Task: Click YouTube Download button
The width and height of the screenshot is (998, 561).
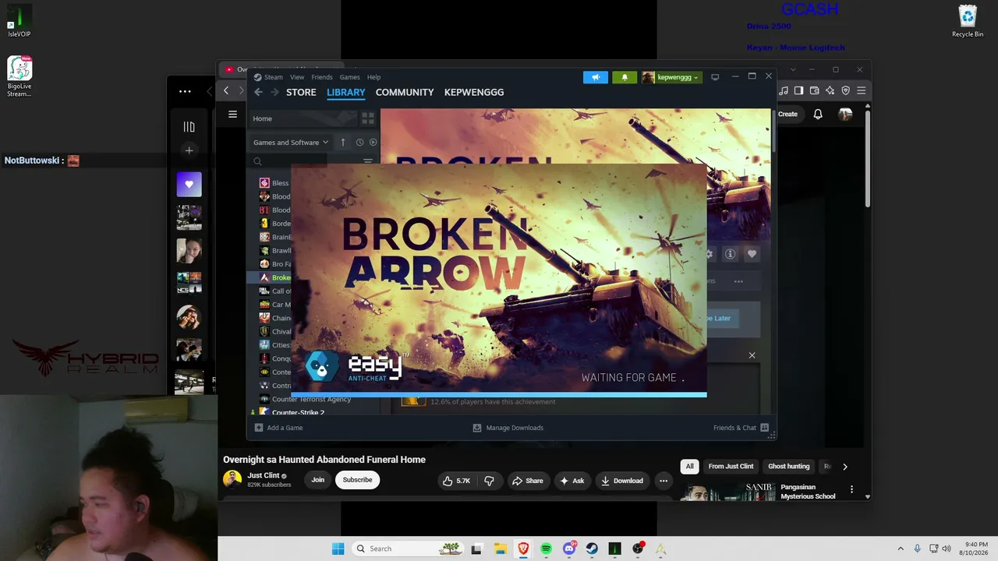Action: [x=621, y=481]
